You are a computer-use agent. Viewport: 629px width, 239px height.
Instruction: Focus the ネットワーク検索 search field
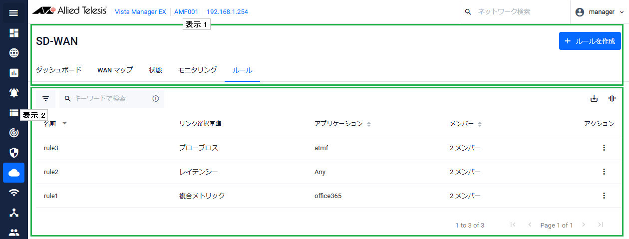click(517, 11)
